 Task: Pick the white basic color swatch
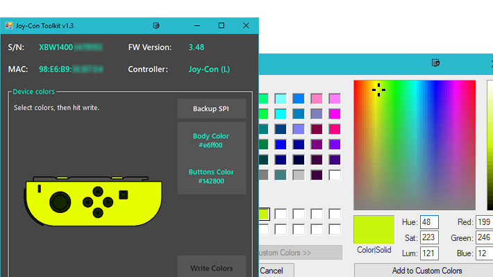[x=335, y=175]
